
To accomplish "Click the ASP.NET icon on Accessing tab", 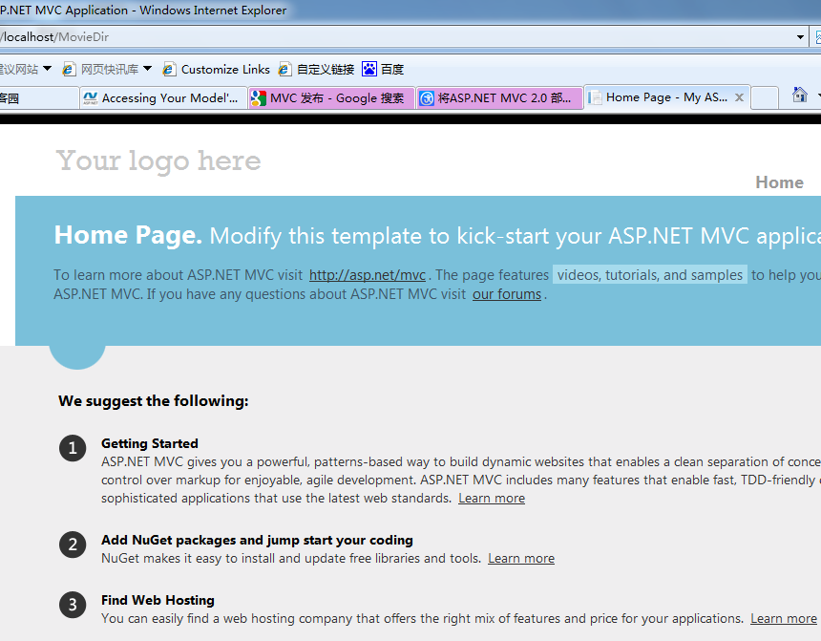I will click(90, 98).
